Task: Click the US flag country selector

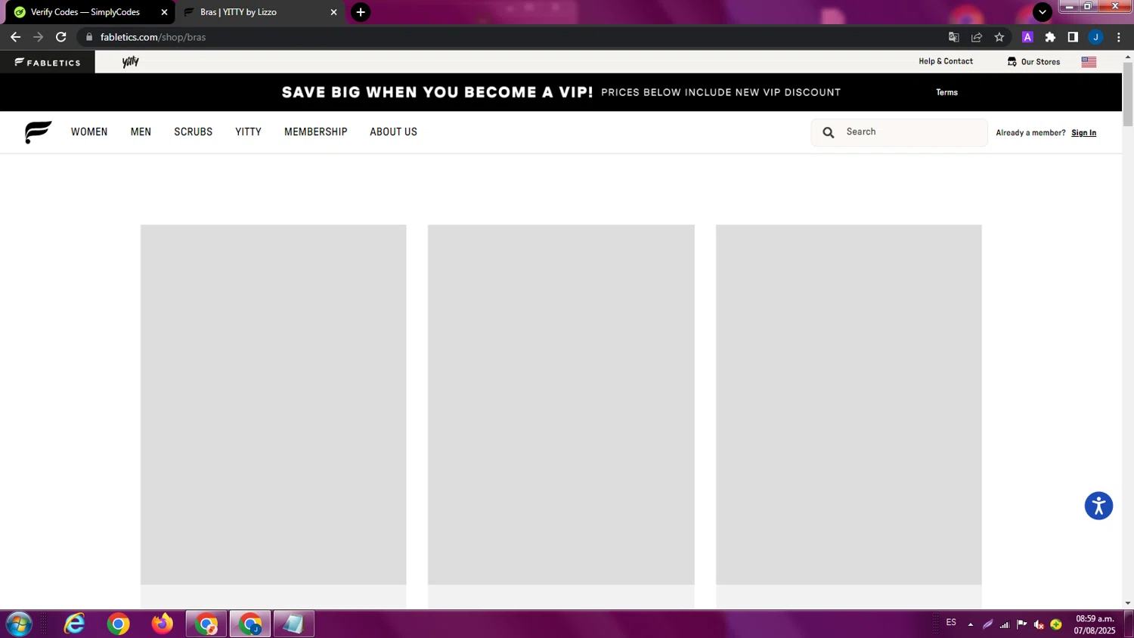Action: pyautogui.click(x=1089, y=62)
